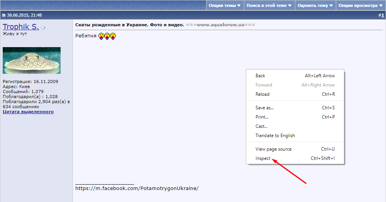Open the Trophik S. username profile link
The width and height of the screenshot is (386, 202).
point(20,27)
